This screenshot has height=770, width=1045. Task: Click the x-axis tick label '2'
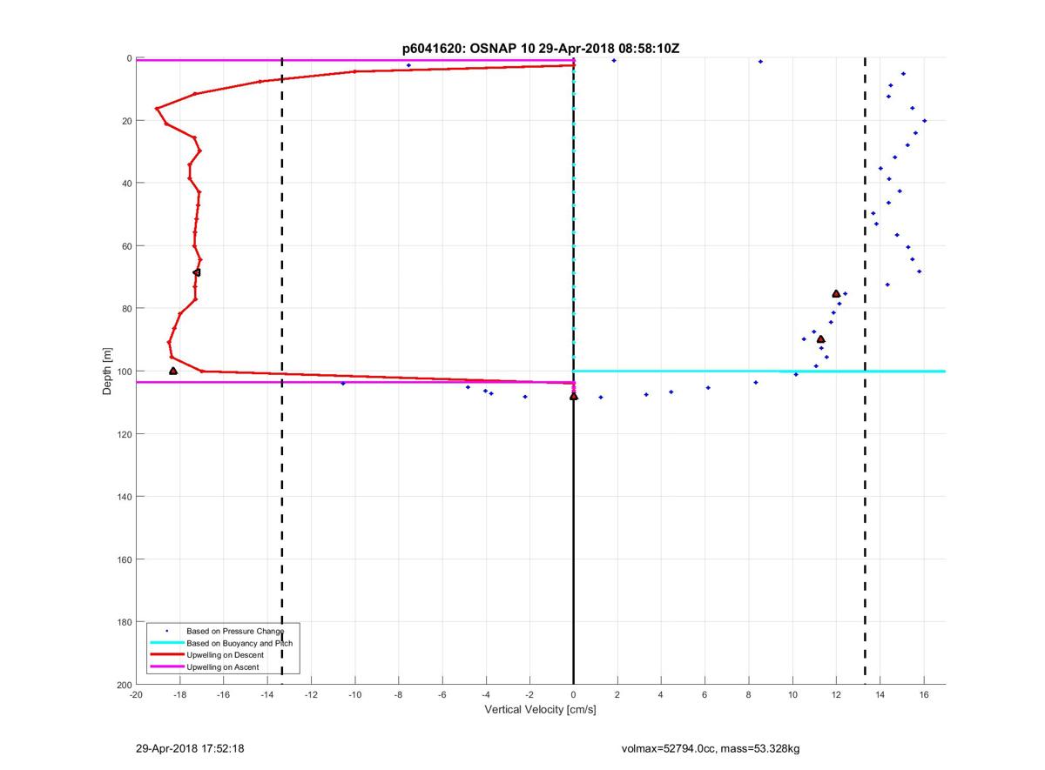(x=617, y=695)
